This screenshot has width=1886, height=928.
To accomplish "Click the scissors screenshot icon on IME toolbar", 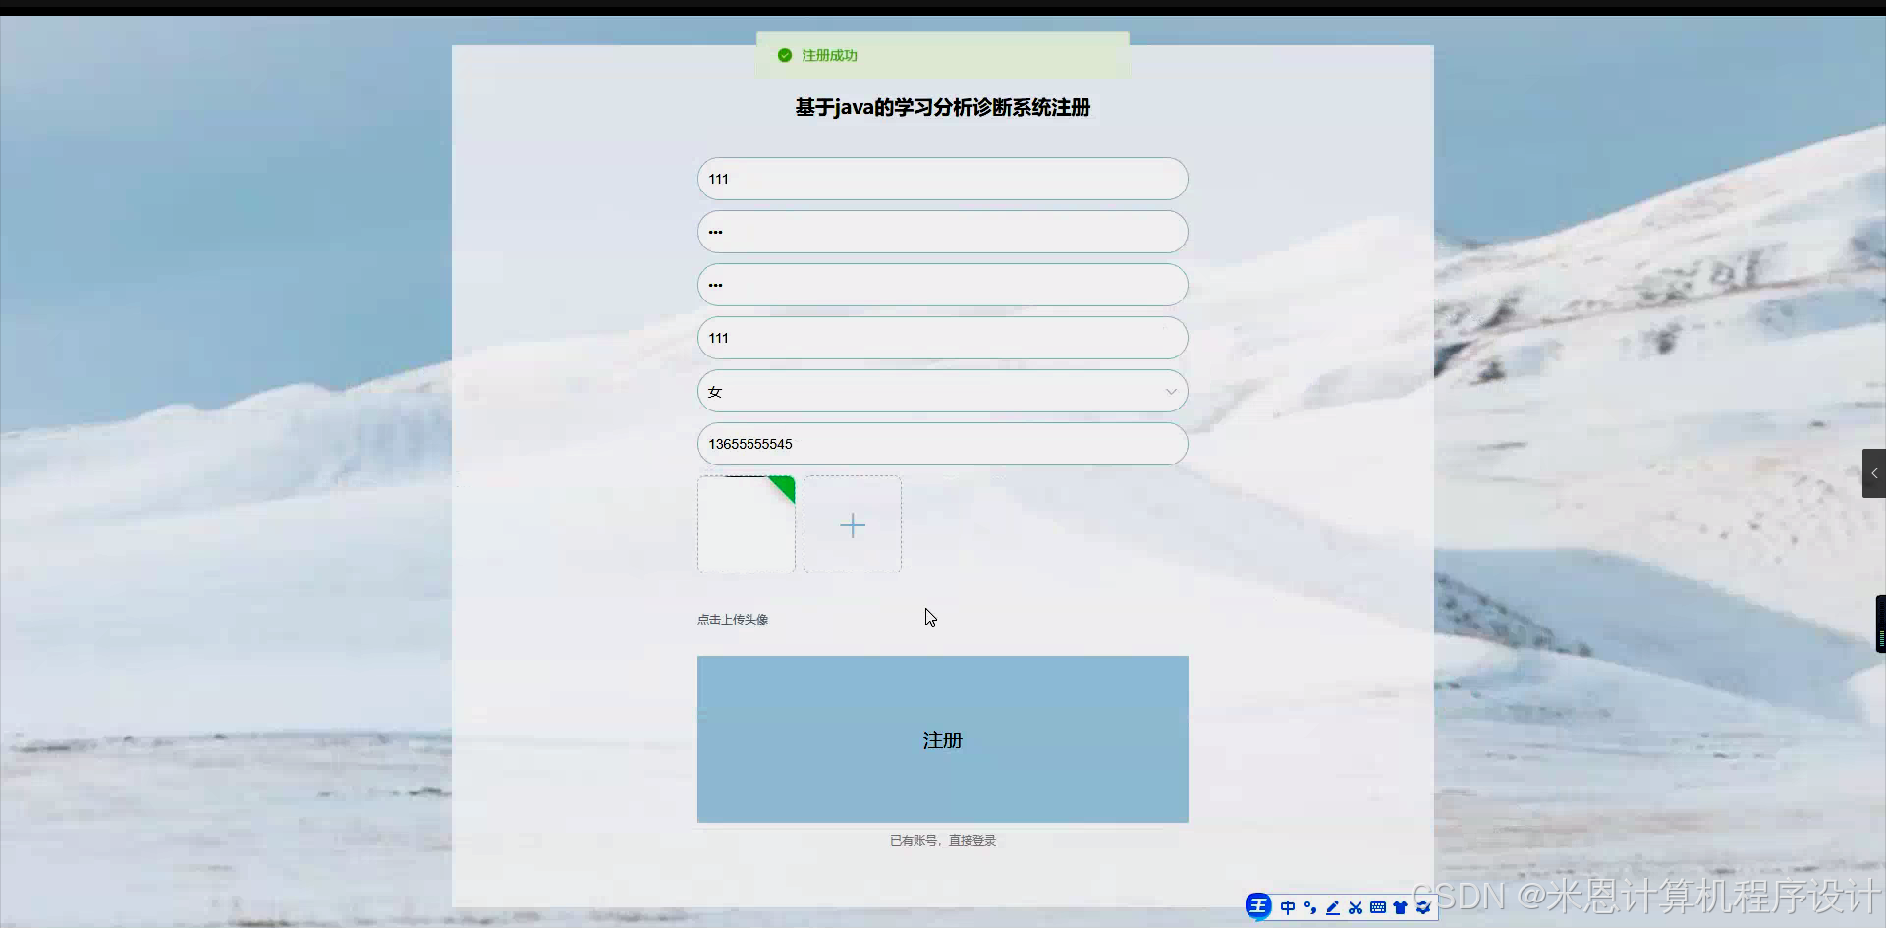I will coord(1356,906).
